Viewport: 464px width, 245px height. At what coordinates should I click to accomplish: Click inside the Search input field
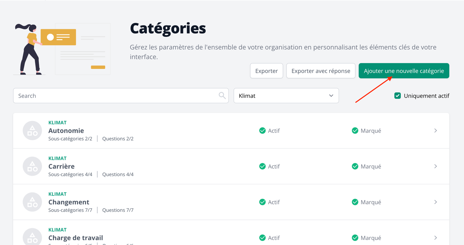pos(100,96)
